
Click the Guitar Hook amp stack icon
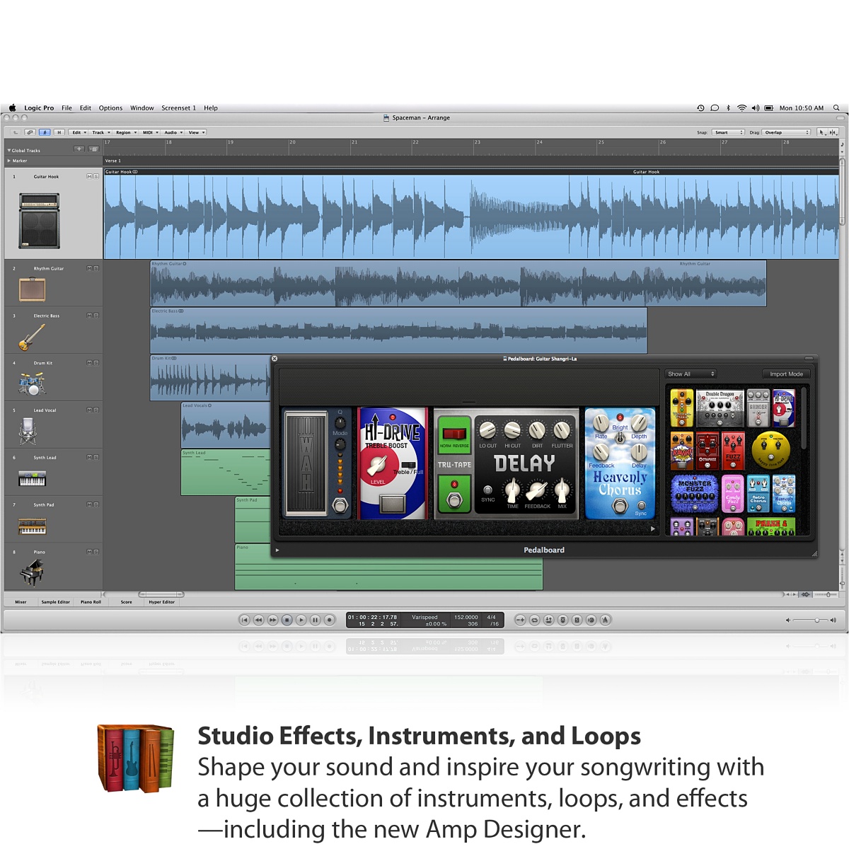click(39, 221)
